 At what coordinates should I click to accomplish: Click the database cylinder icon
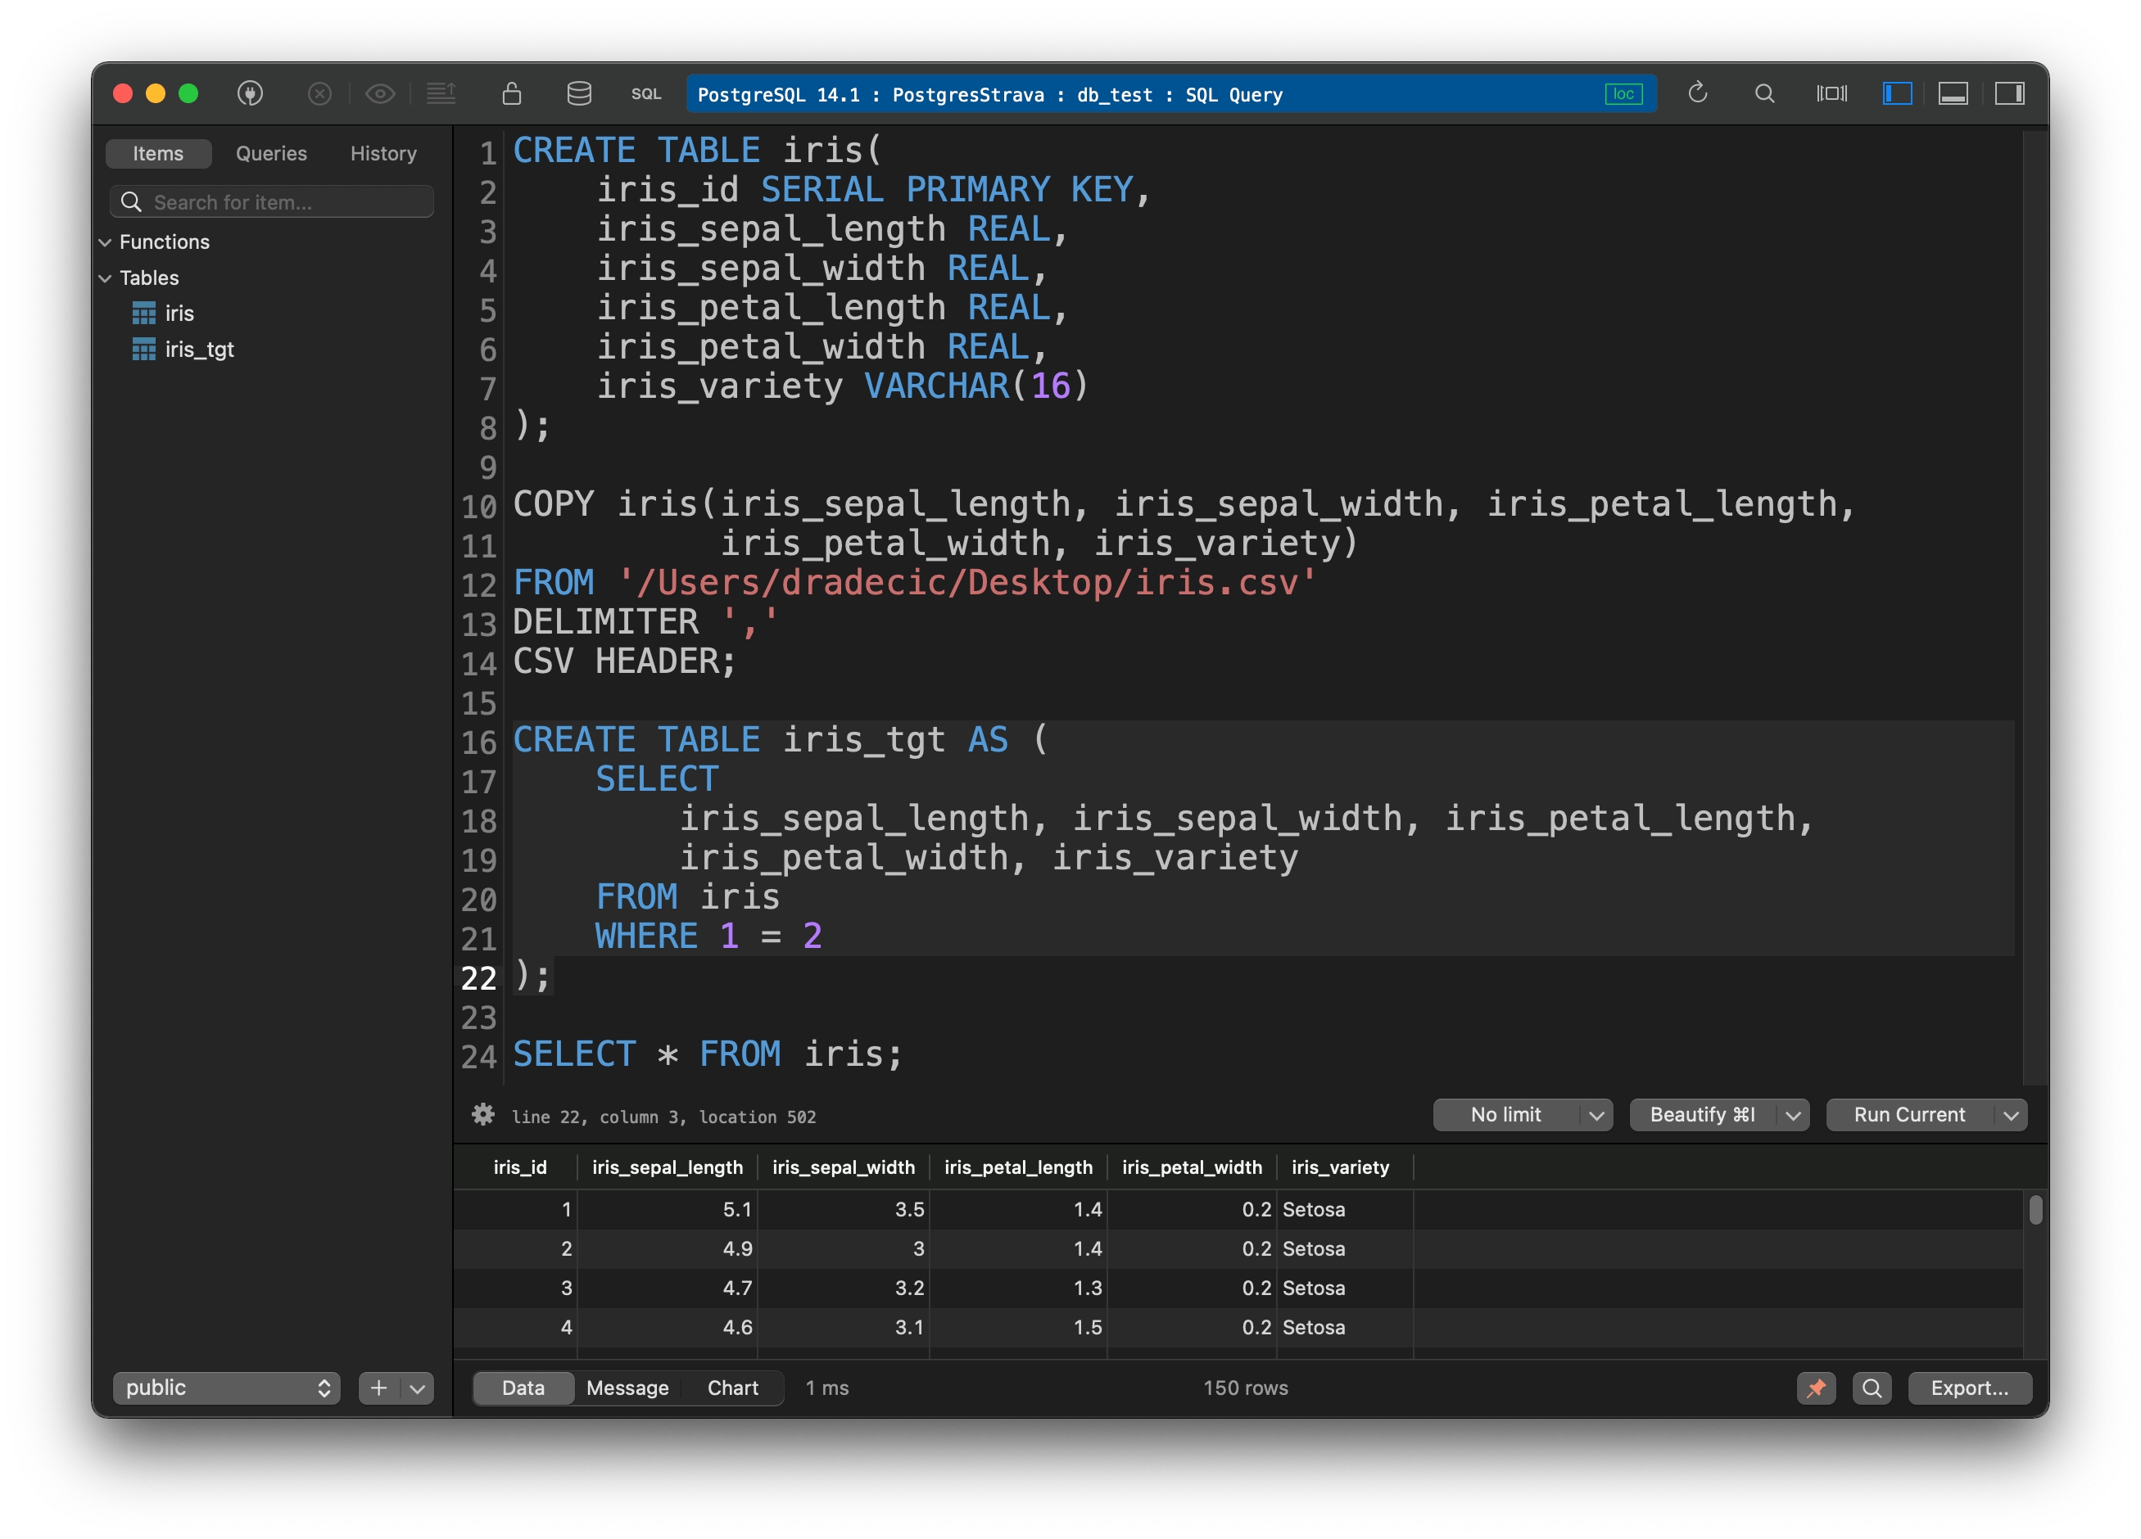(579, 93)
